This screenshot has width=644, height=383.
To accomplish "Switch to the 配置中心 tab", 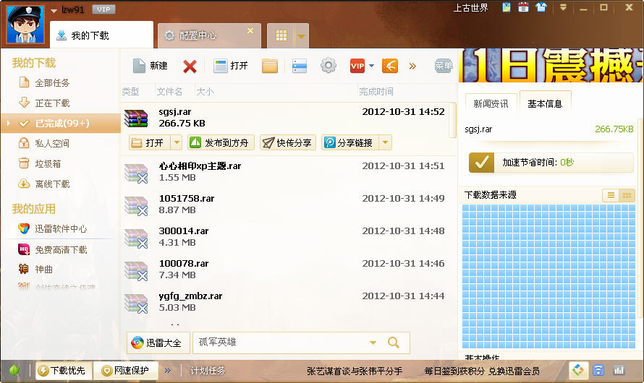I will click(x=209, y=36).
